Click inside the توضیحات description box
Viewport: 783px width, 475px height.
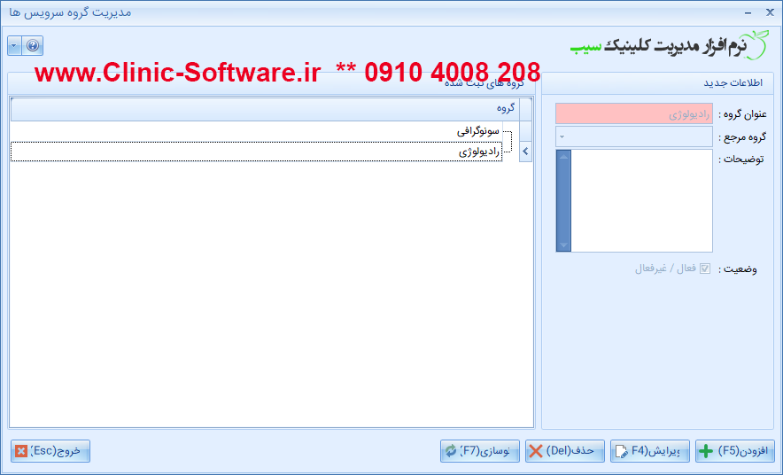click(641, 200)
